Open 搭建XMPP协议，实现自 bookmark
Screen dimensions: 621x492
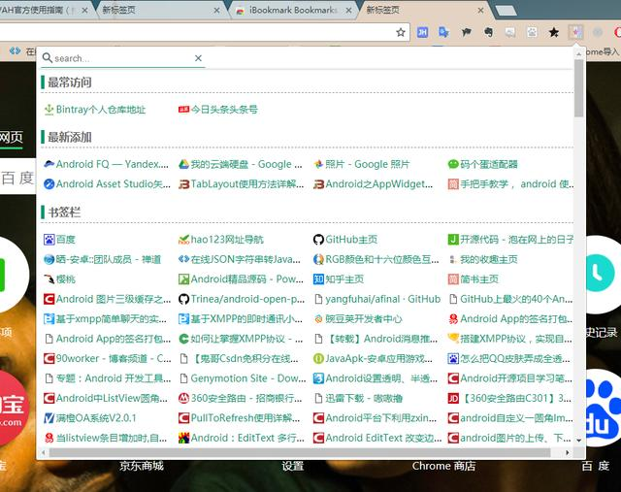tap(510, 339)
